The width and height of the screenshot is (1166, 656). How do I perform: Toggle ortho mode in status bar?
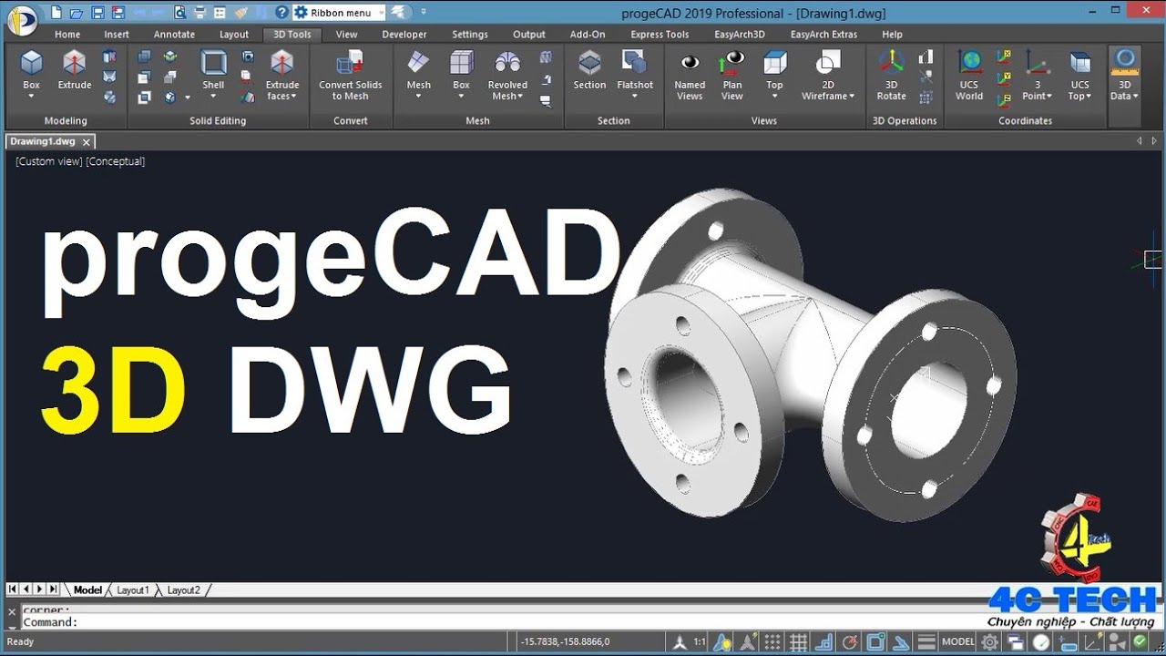click(x=823, y=642)
